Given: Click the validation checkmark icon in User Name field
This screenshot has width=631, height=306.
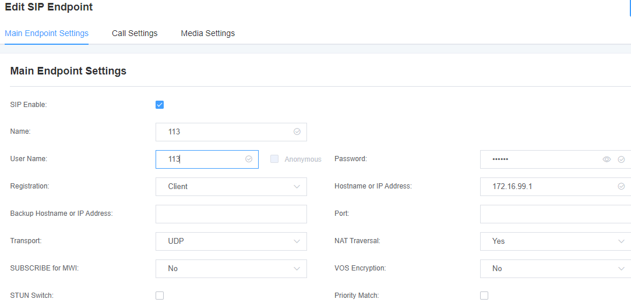Looking at the screenshot, I should [249, 159].
